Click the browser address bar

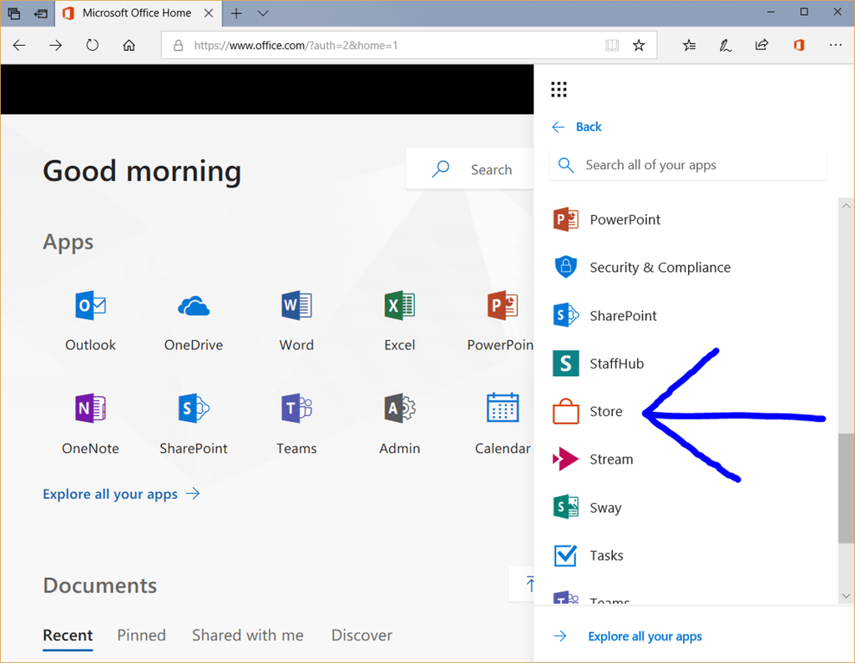pyautogui.click(x=409, y=45)
